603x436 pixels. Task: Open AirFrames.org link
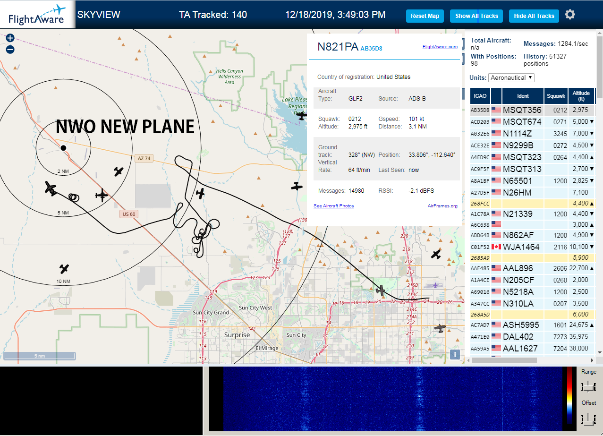pos(442,206)
